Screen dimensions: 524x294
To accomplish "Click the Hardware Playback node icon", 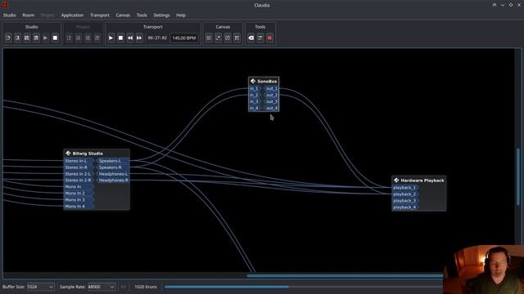I will pyautogui.click(x=396, y=180).
